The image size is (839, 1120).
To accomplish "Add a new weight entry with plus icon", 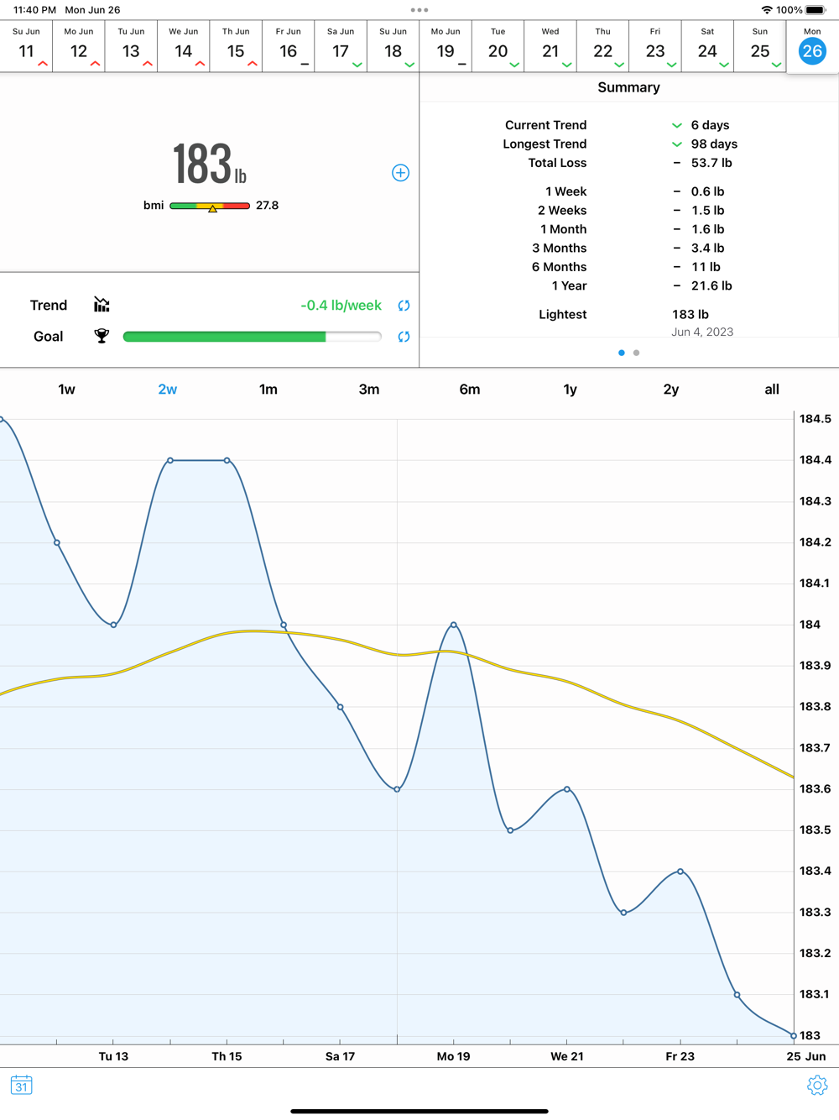I will coord(400,173).
